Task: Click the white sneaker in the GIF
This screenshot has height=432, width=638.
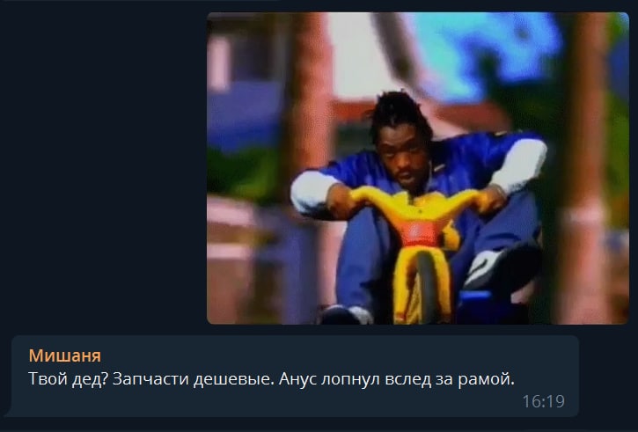Action: [x=488, y=267]
